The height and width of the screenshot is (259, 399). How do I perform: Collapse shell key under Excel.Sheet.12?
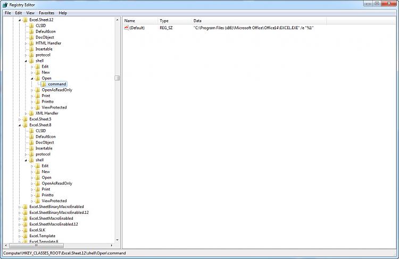tap(26, 61)
